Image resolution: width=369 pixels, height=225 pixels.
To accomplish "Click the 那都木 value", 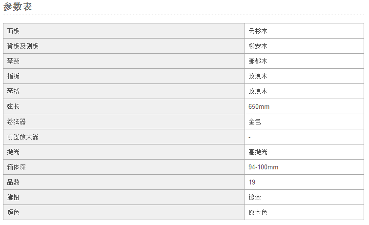I will pos(258,61).
